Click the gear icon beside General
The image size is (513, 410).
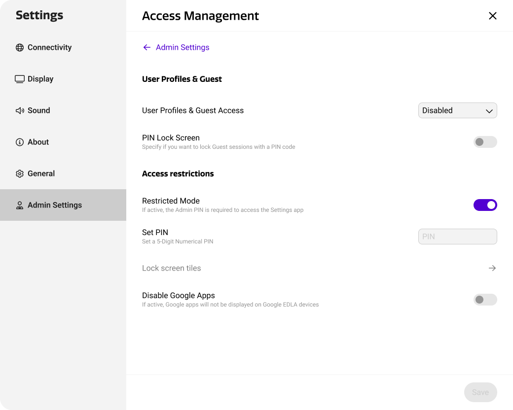pos(20,174)
